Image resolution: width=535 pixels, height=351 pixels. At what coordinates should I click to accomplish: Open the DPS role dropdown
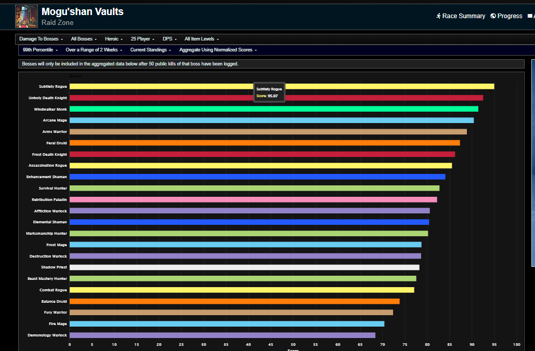point(169,39)
